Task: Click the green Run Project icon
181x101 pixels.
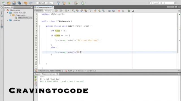Action: (69, 3)
